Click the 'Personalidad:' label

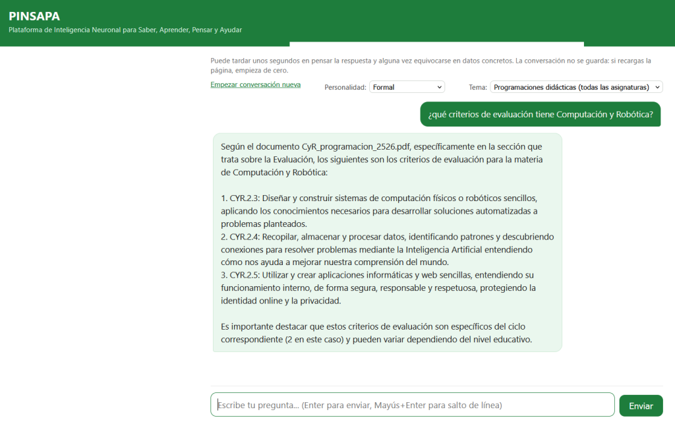345,88
